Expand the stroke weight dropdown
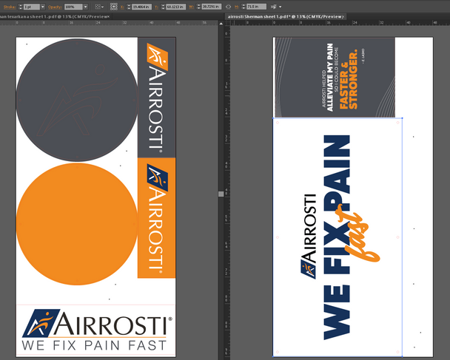450x360 pixels. tap(41, 7)
